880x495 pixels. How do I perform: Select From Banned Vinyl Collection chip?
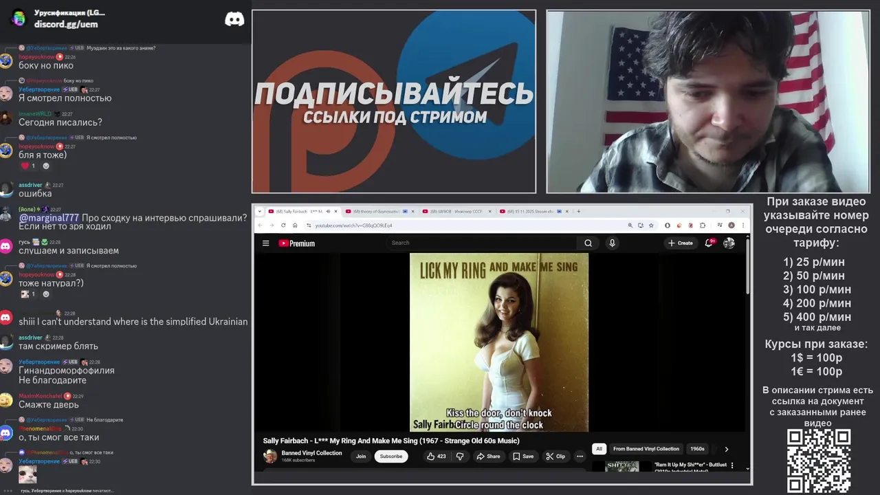(x=646, y=449)
